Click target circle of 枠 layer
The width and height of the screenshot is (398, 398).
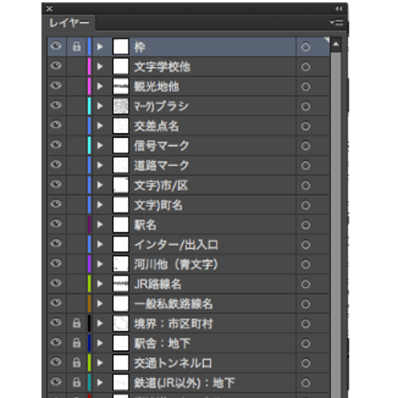tap(305, 47)
